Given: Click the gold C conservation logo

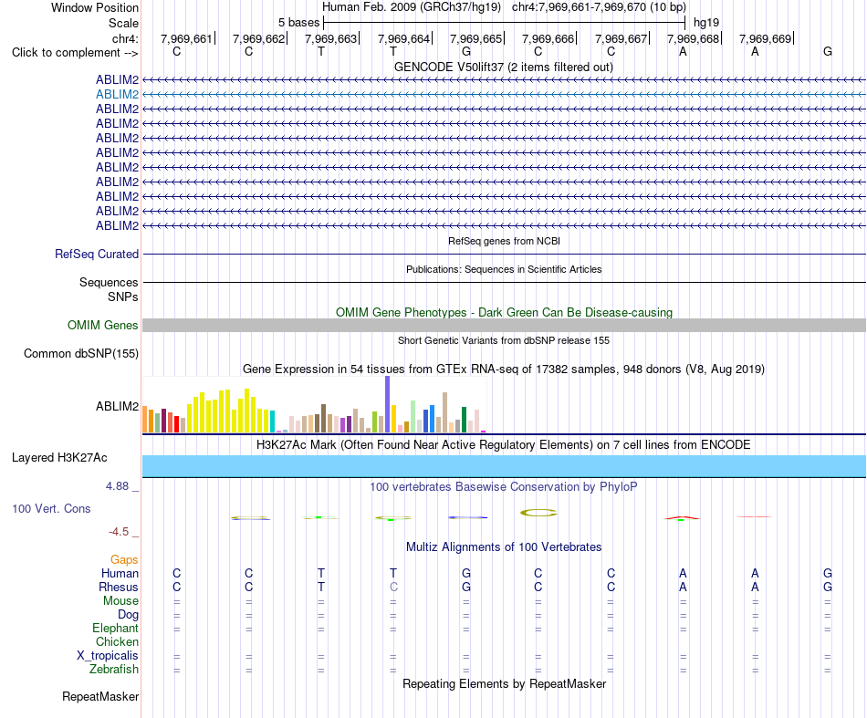Looking at the screenshot, I should coord(538,513).
